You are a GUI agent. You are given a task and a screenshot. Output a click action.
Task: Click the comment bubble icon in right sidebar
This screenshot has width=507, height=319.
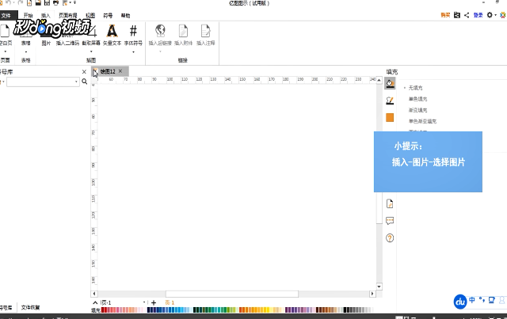coord(390,221)
